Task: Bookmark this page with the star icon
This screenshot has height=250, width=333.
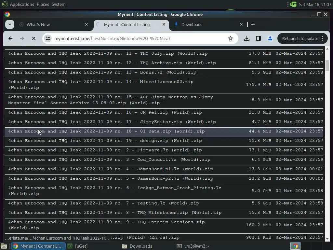Action: (231, 38)
